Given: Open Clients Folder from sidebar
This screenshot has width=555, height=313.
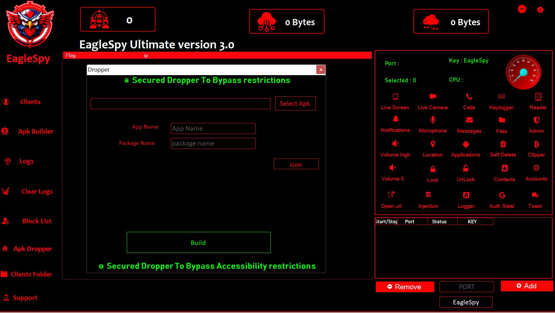Looking at the screenshot, I should [x=31, y=274].
